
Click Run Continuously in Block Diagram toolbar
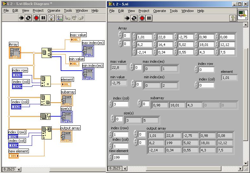[x=29, y=18]
